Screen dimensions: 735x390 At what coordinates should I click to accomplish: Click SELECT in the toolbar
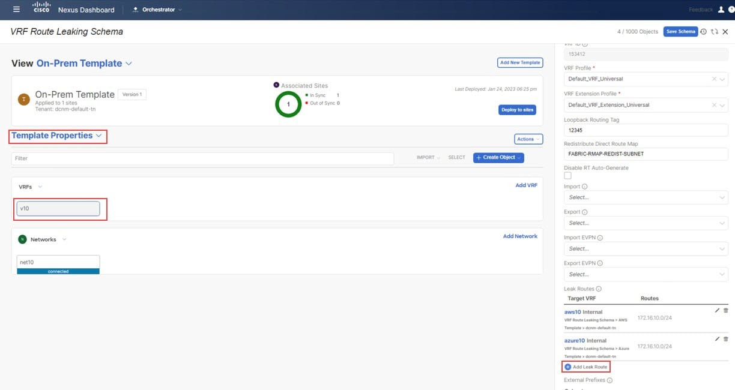[x=456, y=158]
